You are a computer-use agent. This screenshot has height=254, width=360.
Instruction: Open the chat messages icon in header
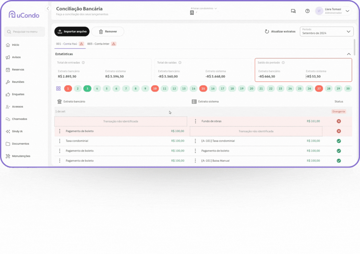pos(293,11)
